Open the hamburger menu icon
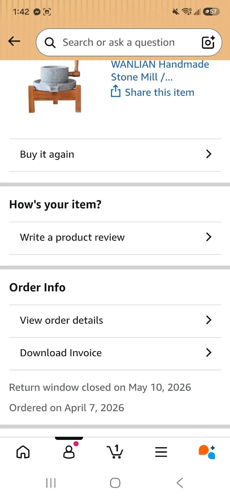 pyautogui.click(x=161, y=452)
